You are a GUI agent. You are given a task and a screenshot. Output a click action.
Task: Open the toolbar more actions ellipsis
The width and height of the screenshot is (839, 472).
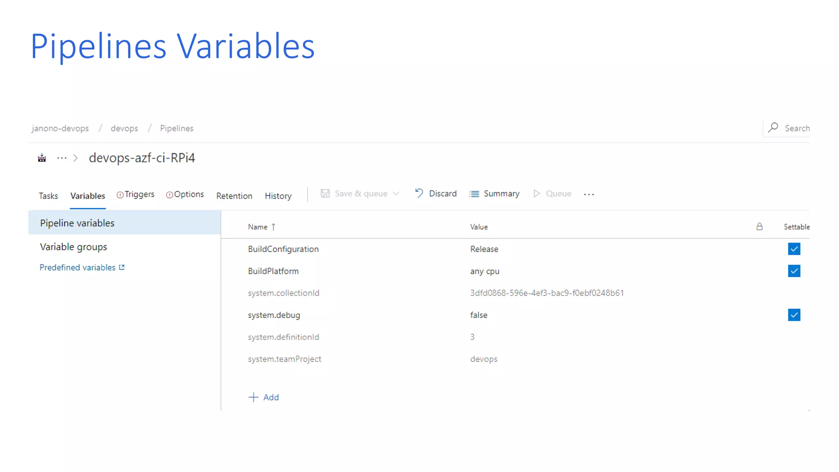[589, 194]
